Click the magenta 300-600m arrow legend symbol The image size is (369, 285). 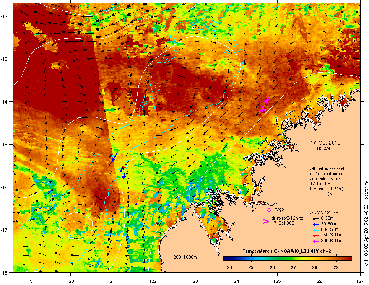tap(315, 241)
